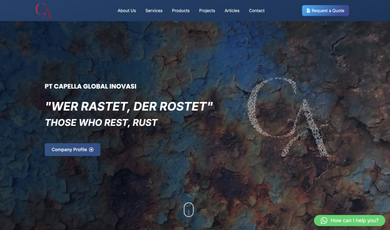Open the How can I help you chat
Viewport: 390px width, 230px height.
[349, 221]
